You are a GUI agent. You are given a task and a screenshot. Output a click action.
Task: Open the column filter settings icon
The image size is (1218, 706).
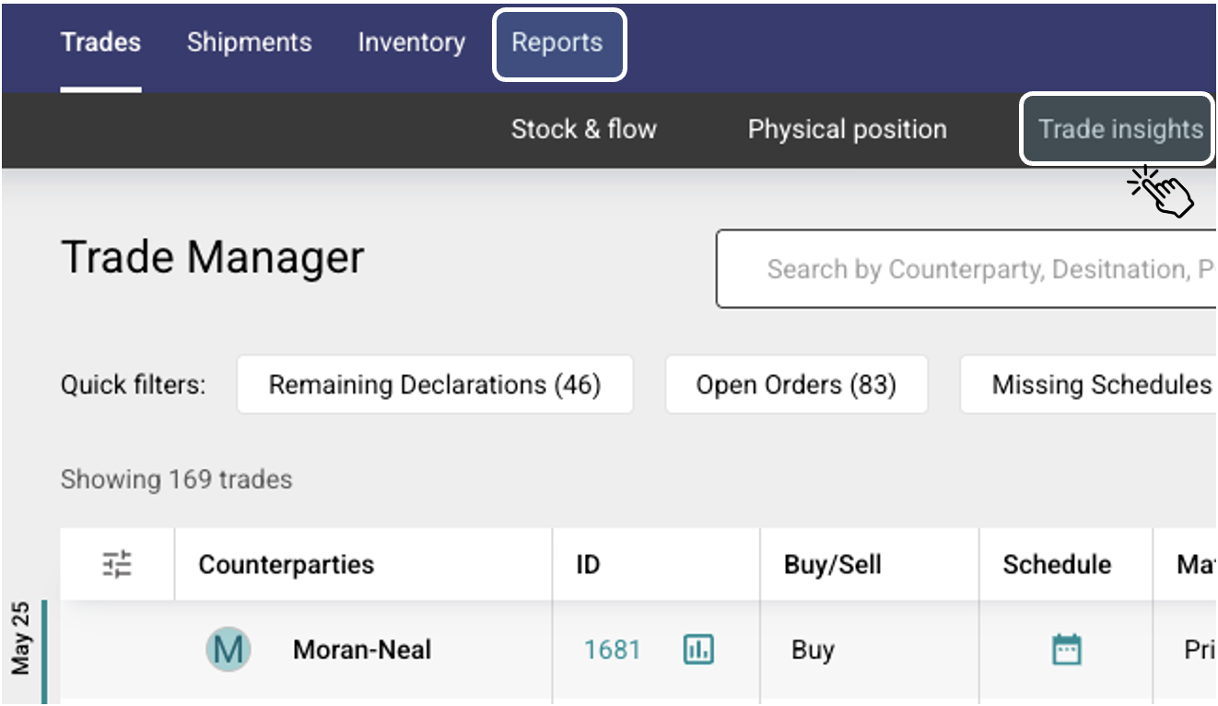click(115, 563)
